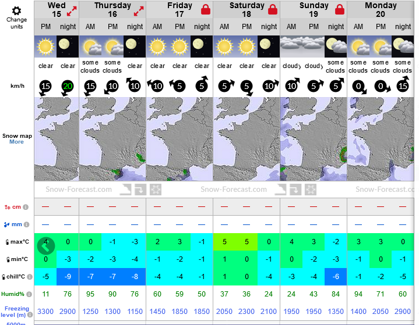Show info for the chill °C row
Viewport: 419px width, 325px height.
coord(30,277)
